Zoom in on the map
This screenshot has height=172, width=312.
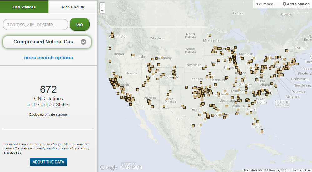tap(102, 5)
